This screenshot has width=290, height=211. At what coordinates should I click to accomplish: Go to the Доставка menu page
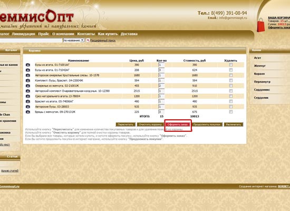point(129,34)
